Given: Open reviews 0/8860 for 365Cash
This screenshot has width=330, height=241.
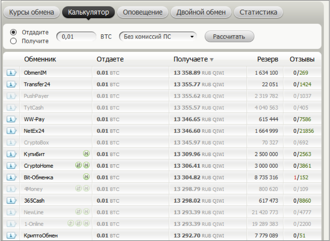Looking at the screenshot, I should pyautogui.click(x=302, y=201).
